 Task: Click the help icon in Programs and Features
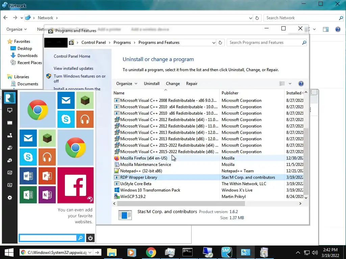[301, 84]
